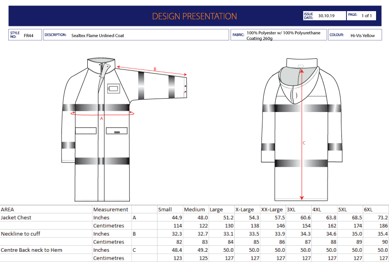The height and width of the screenshot is (262, 389).
Task: Click the description 'Sealtex Flame Unlined Coat'
Action: coord(97,36)
